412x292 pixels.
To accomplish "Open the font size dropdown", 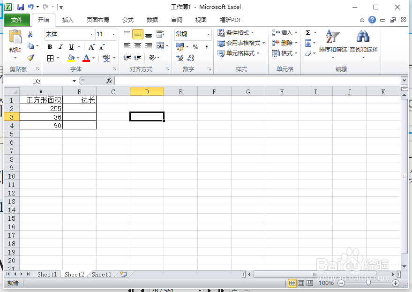I will [x=113, y=34].
